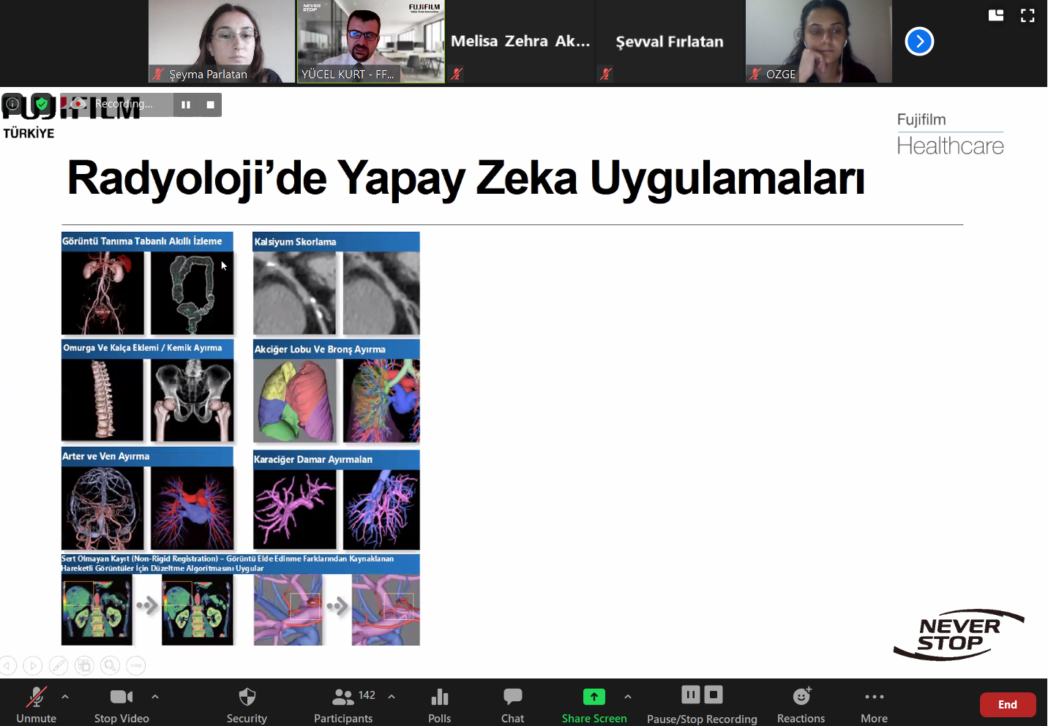Open the More menu
The width and height of the screenshot is (1048, 726).
874,705
